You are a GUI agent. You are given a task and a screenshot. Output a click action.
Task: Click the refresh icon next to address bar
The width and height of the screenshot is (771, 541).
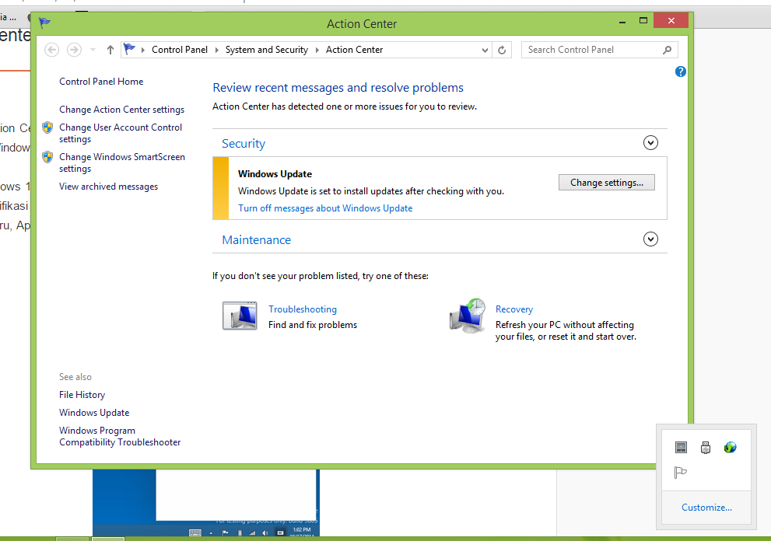tap(503, 49)
